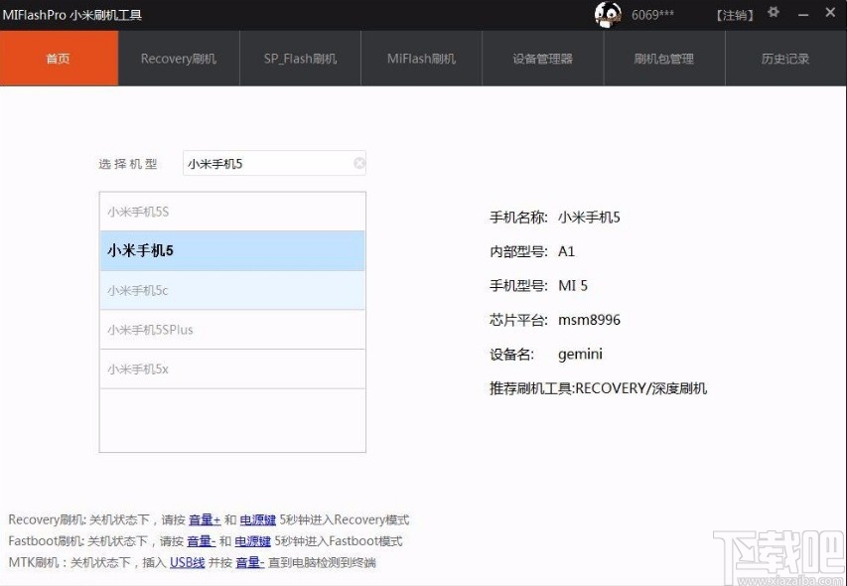The height and width of the screenshot is (586, 847).
Task: Click the gemini device name value
Action: (580, 355)
